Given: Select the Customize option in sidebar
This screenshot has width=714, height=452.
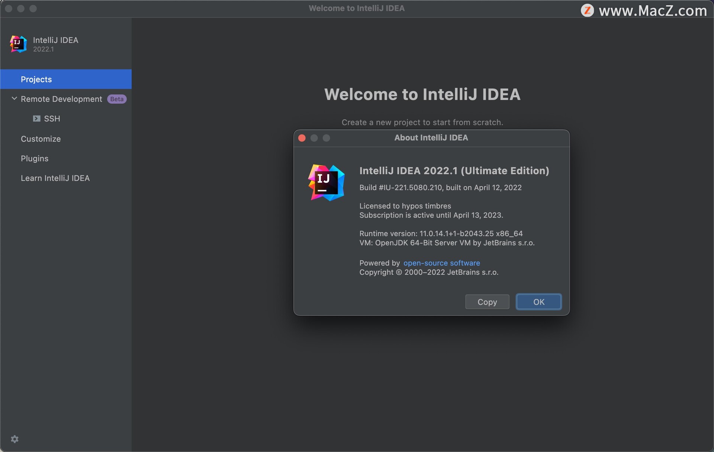Looking at the screenshot, I should click(41, 139).
